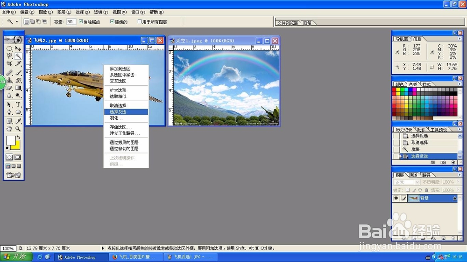Select the Path Selection arrow tool
The image size is (467, 262).
9,105
